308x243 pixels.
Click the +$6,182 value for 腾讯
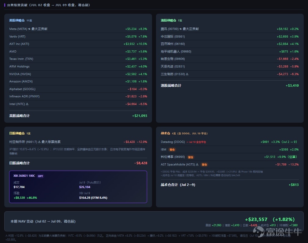coord(282,29)
